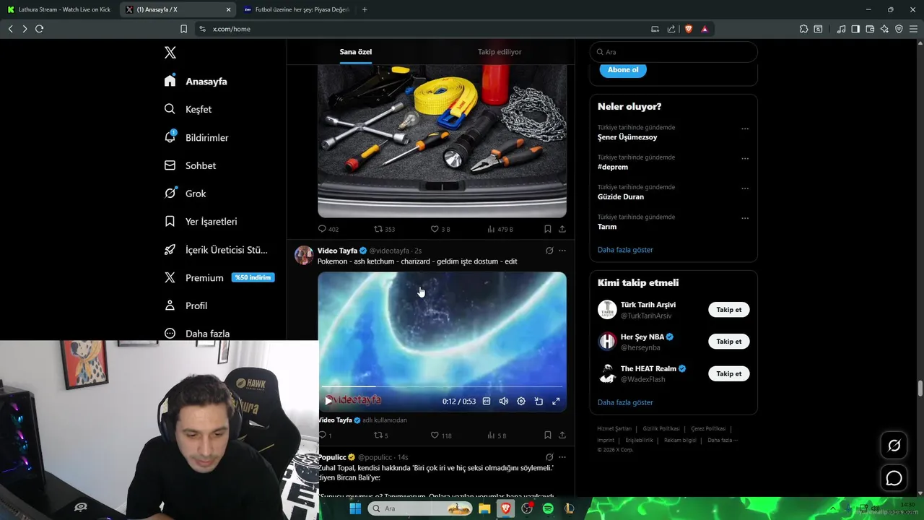Viewport: 924px width, 520px height.
Task: Open the browser extensions puzzle icon
Action: tap(803, 29)
